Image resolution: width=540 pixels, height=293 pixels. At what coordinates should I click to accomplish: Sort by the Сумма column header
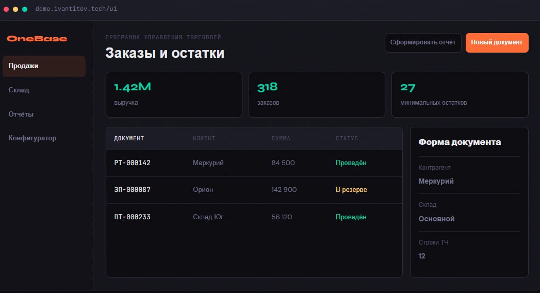coord(281,138)
